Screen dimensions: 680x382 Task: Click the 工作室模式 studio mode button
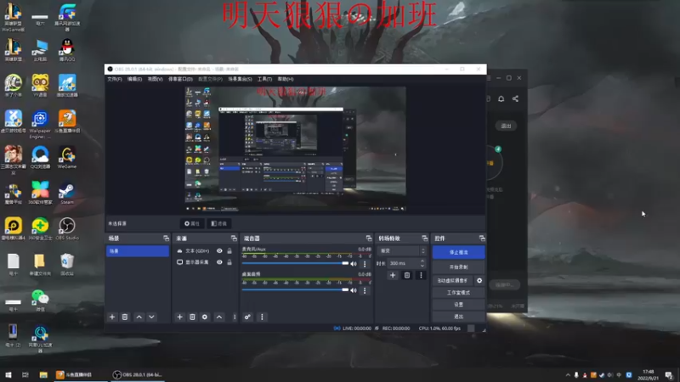tap(458, 293)
